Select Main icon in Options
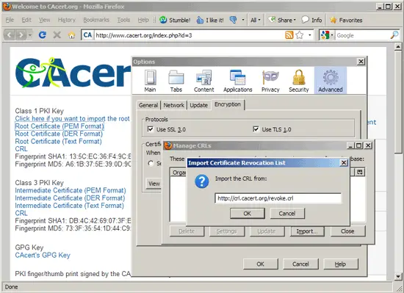404x293 pixels. click(150, 78)
